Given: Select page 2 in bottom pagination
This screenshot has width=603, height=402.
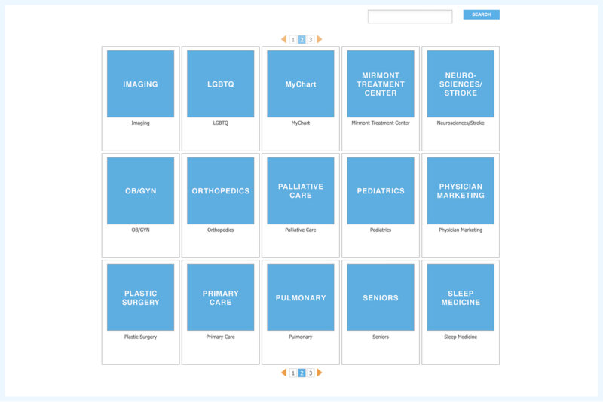Looking at the screenshot, I should (302, 373).
